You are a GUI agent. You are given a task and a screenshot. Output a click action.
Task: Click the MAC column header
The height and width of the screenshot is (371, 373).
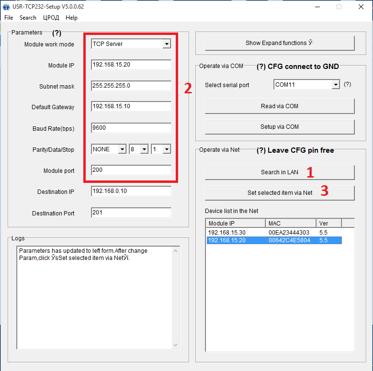pyautogui.click(x=290, y=223)
